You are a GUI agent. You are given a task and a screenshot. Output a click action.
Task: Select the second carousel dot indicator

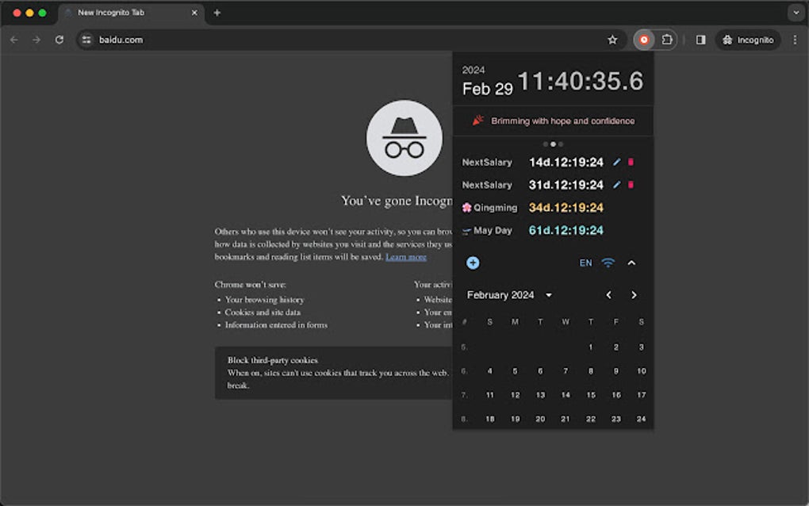[x=554, y=144]
